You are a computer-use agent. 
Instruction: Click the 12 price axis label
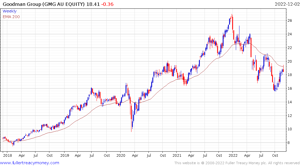290,116
